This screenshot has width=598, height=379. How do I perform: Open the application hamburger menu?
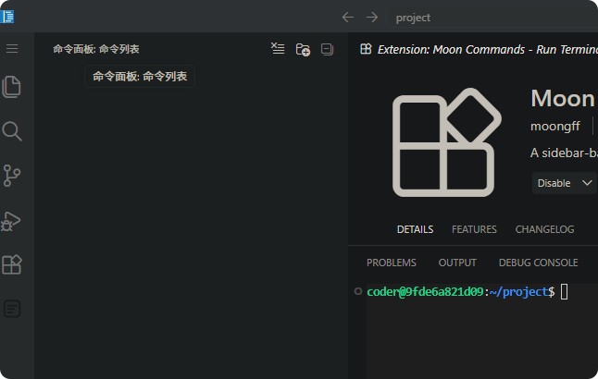(x=12, y=49)
